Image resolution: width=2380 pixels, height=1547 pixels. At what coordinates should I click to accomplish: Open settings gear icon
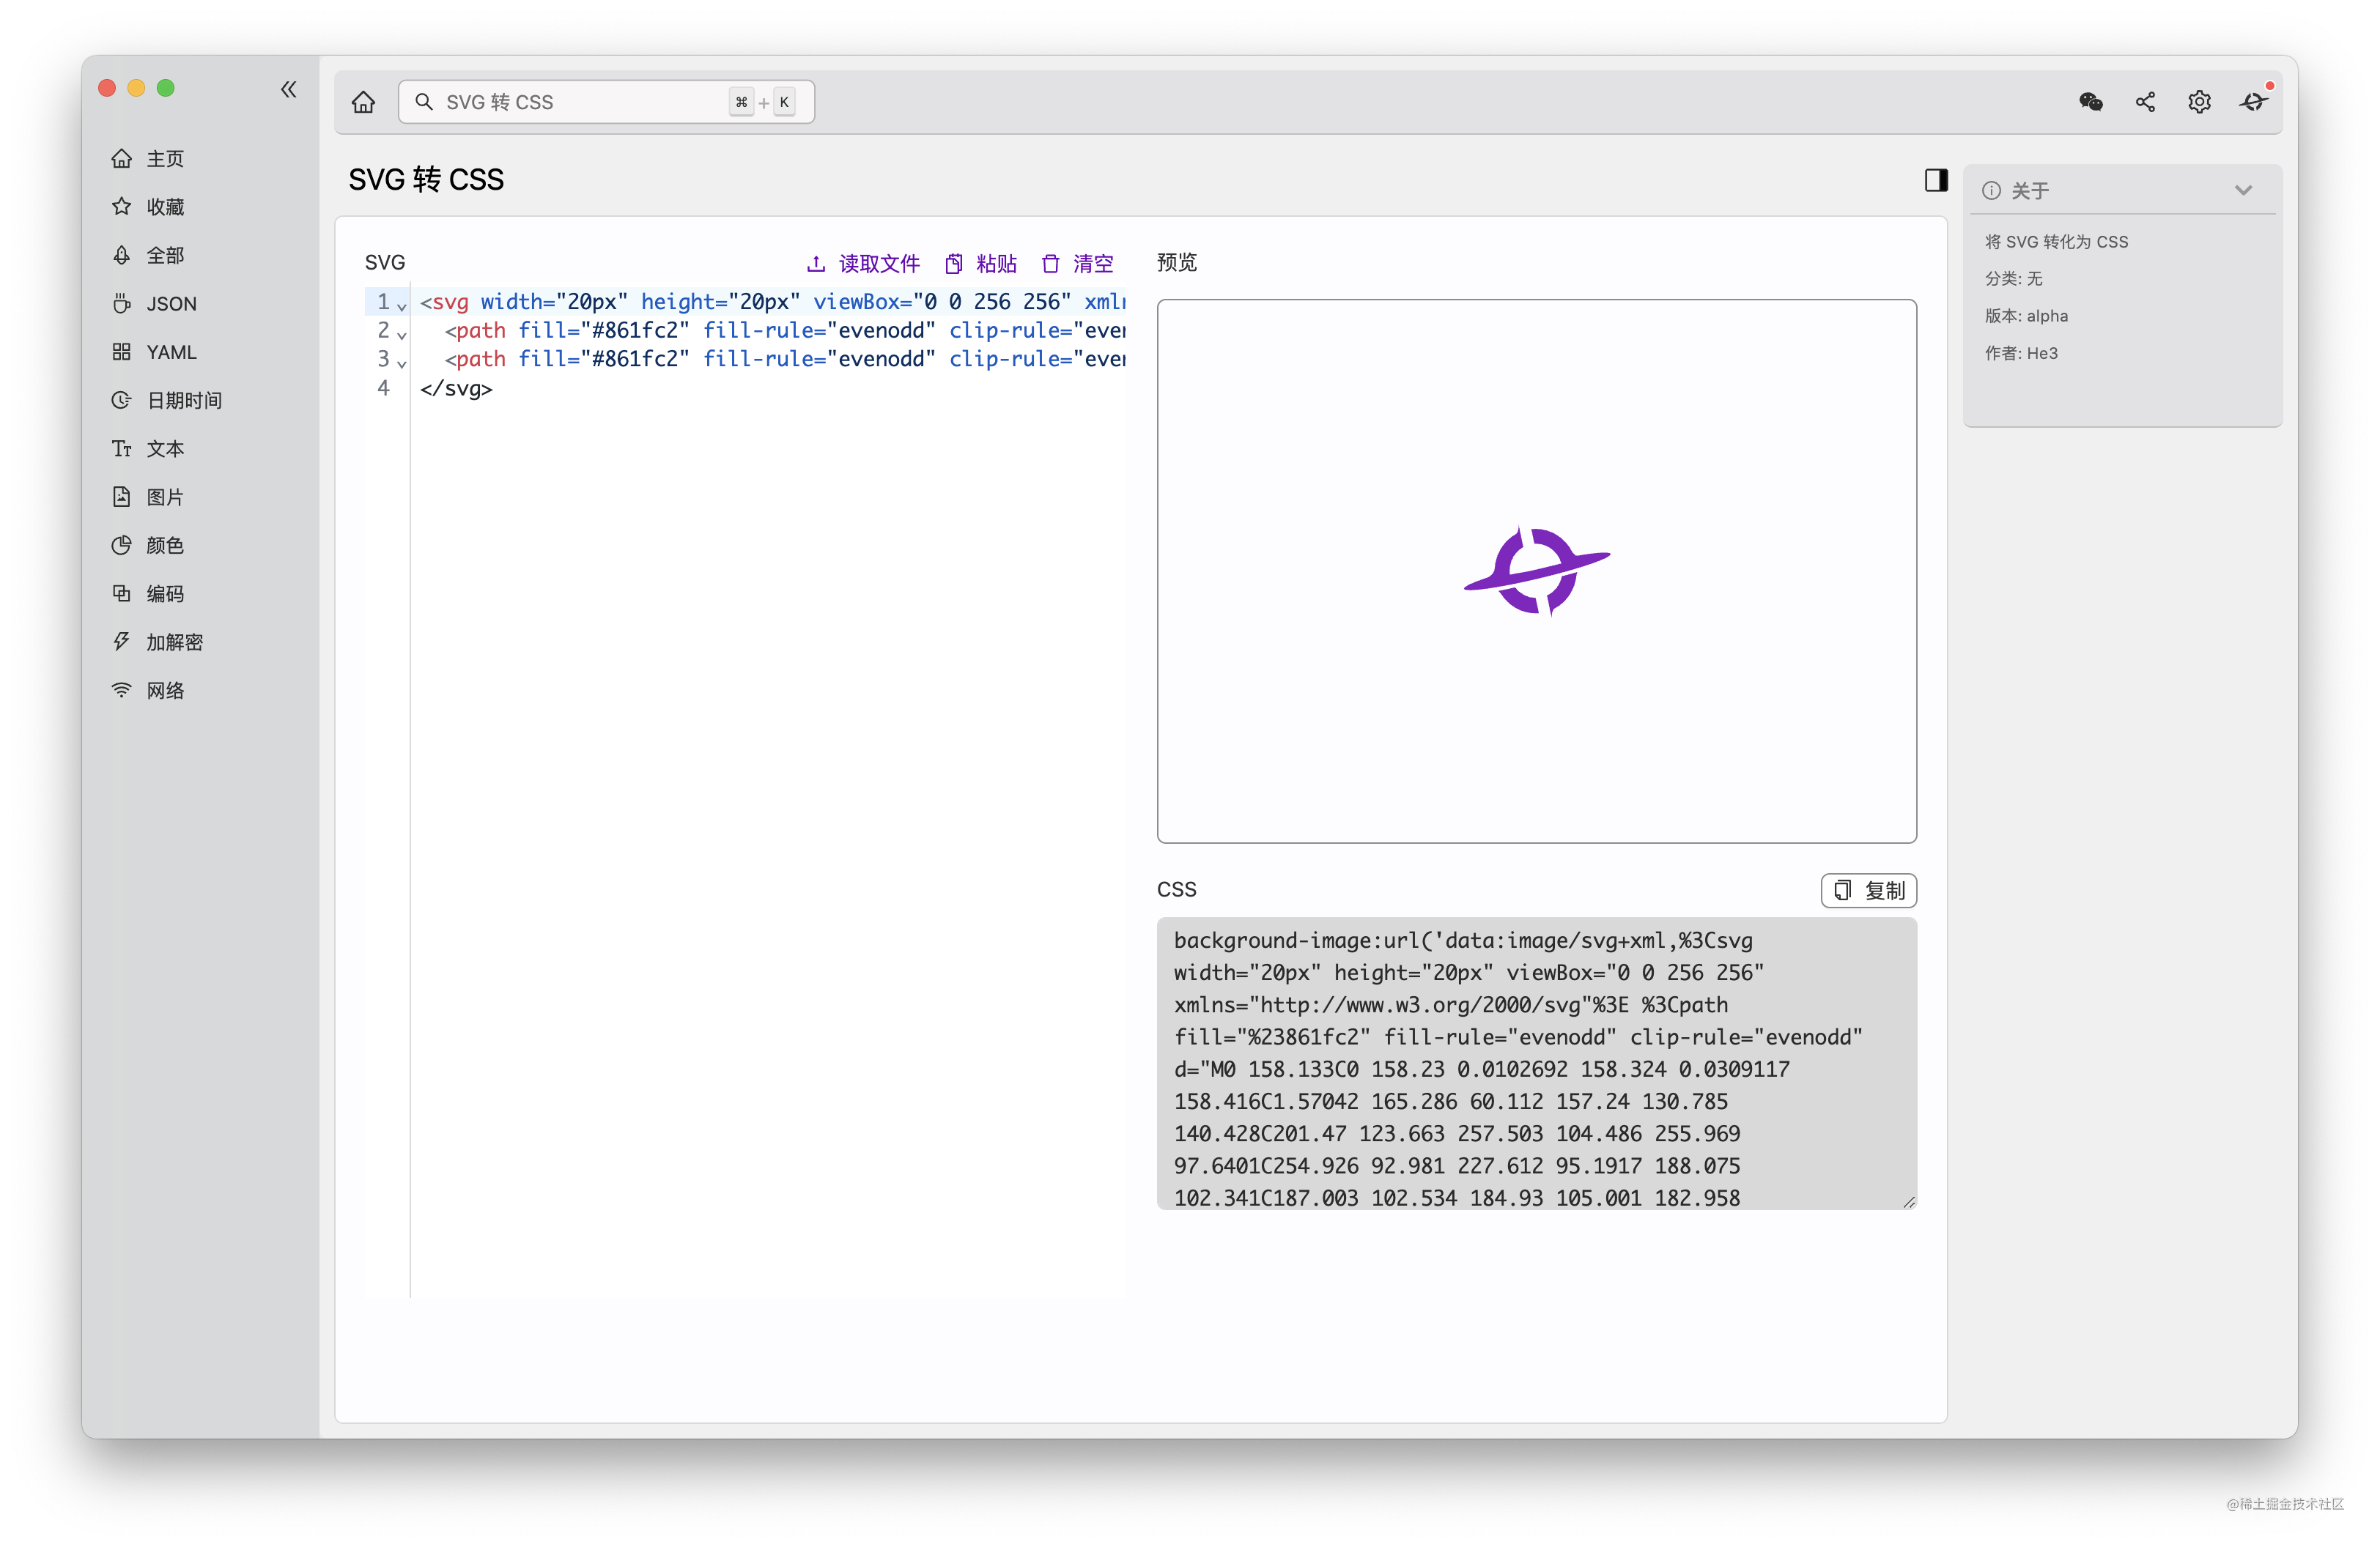click(x=2199, y=102)
